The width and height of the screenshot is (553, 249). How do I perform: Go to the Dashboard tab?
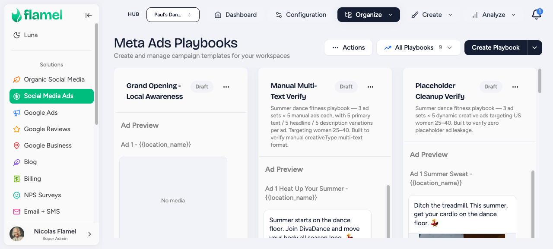[235, 15]
